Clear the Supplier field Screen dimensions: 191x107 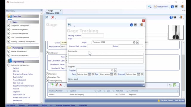click(112, 70)
